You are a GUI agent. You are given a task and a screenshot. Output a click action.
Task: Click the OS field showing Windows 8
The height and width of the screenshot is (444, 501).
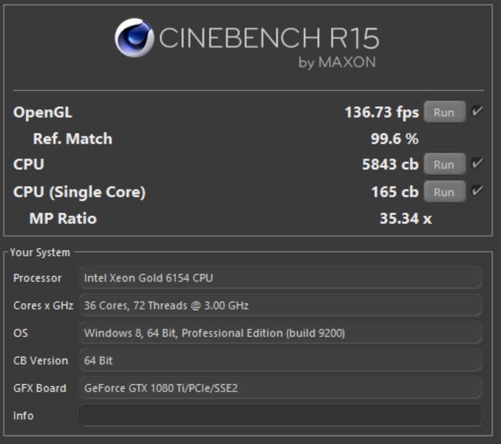tap(280, 333)
